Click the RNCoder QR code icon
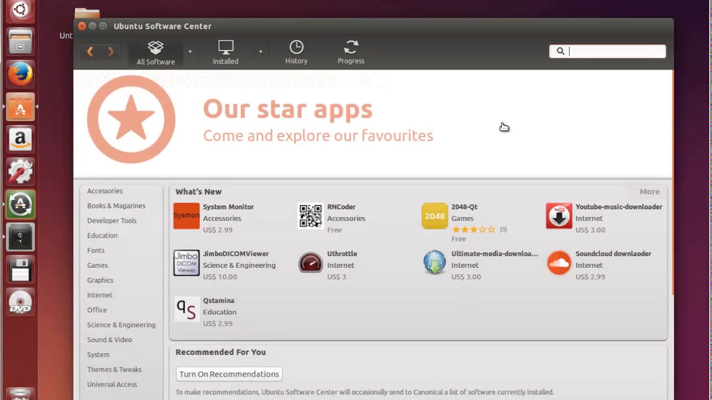This screenshot has height=400, width=712. (x=310, y=216)
